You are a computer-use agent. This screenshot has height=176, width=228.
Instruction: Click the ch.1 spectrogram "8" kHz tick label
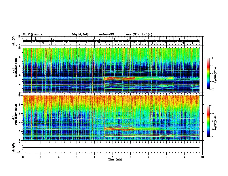(x=20, y=57)
